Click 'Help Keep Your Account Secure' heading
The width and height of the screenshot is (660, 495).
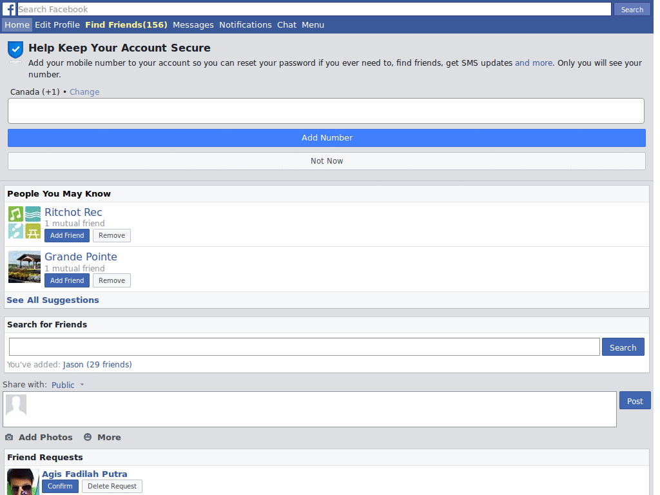click(119, 48)
